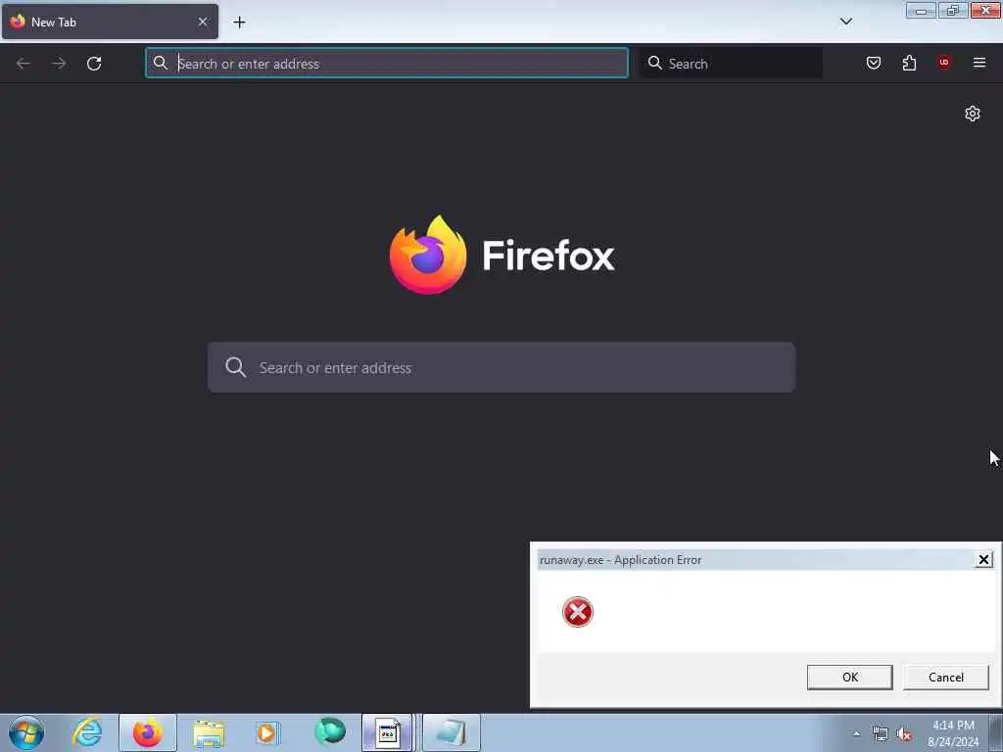This screenshot has width=1003, height=752.
Task: Restore down the Firefox window
Action: 952,11
